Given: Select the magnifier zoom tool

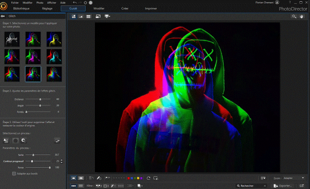Looking at the screenshot, I should click(294, 16).
